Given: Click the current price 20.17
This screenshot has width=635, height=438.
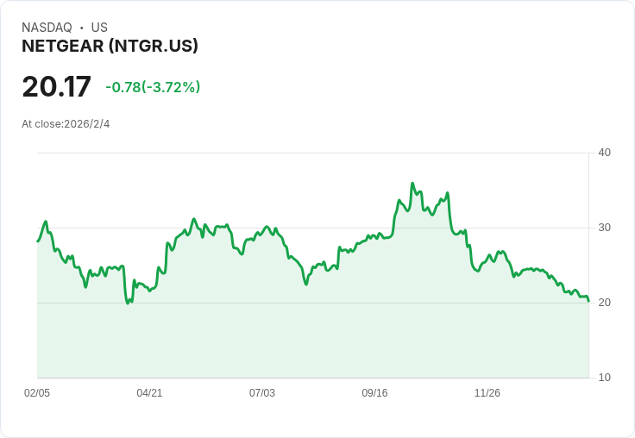Looking at the screenshot, I should click(x=56, y=86).
